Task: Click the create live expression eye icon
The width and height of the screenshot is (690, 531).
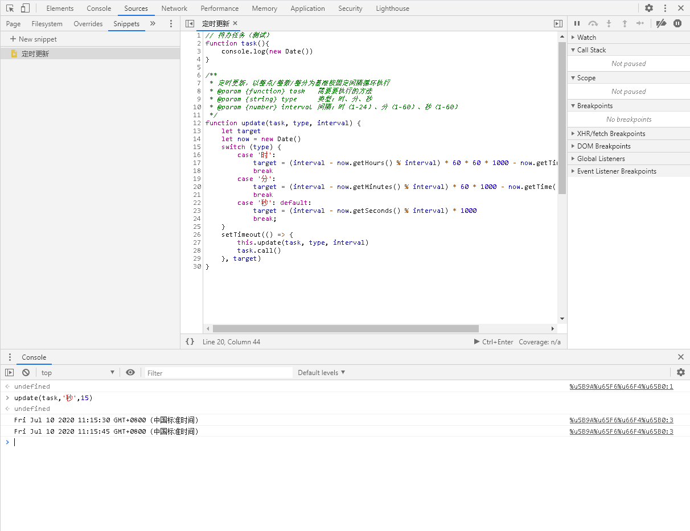Action: click(x=130, y=372)
